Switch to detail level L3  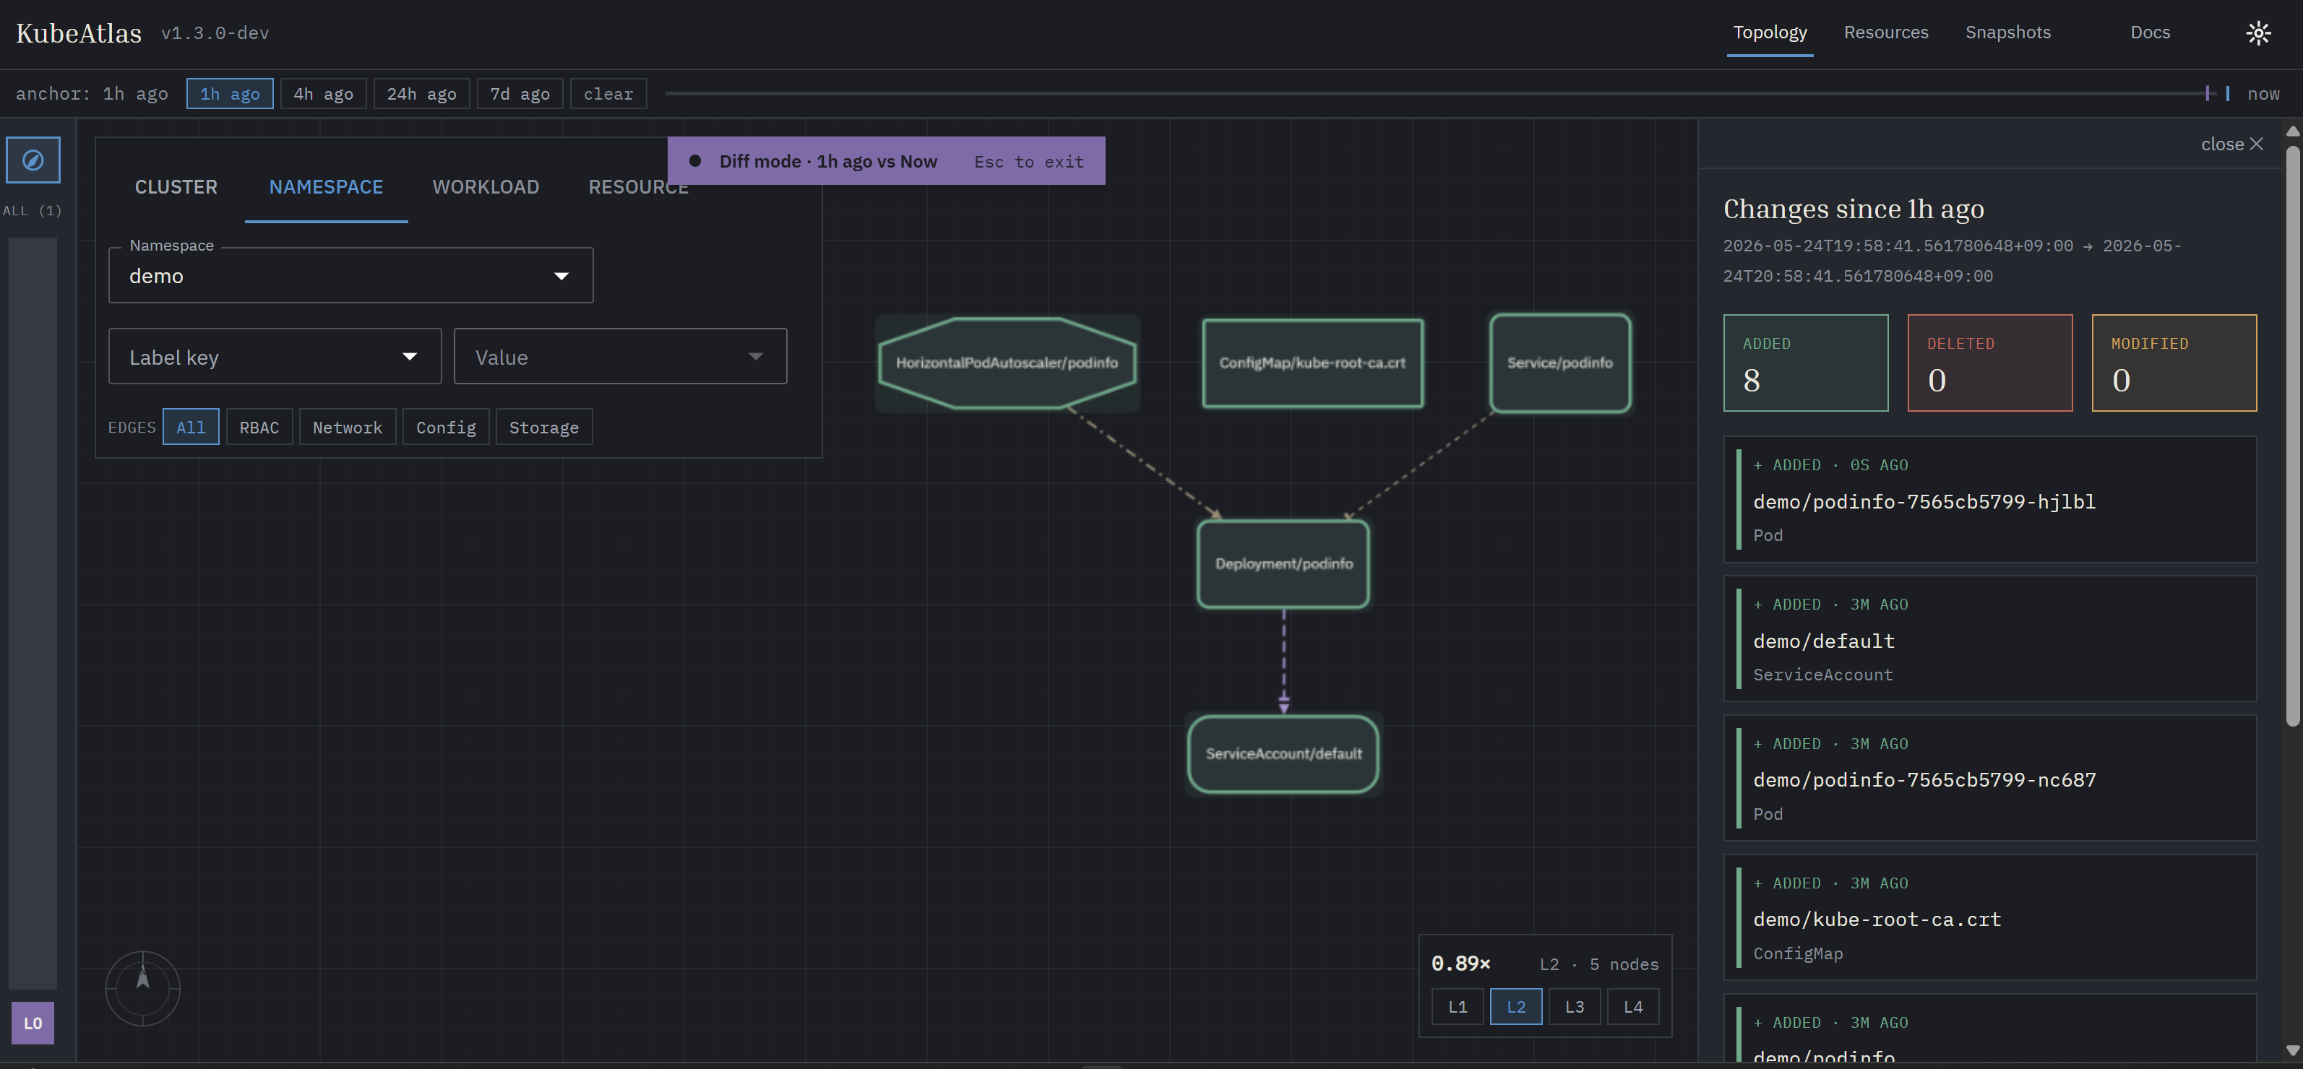(x=1575, y=1006)
